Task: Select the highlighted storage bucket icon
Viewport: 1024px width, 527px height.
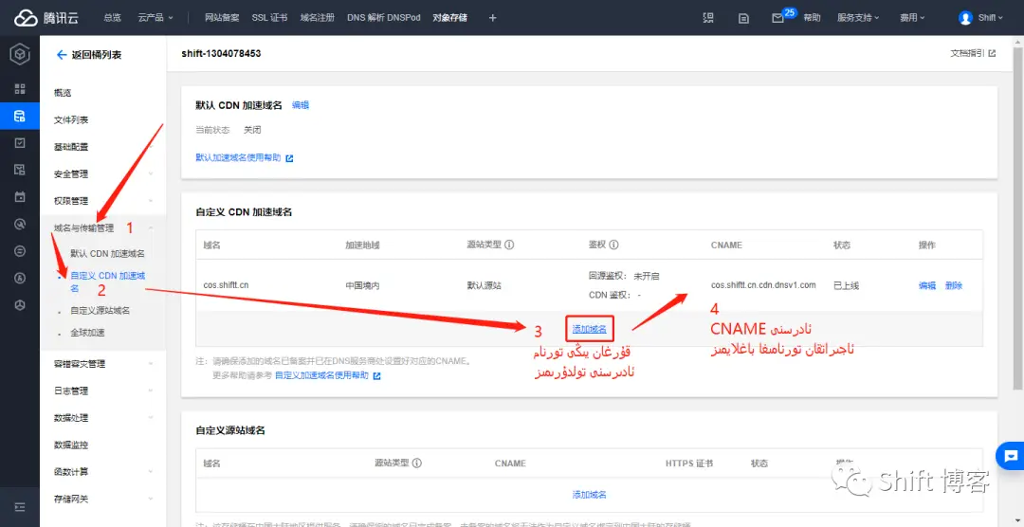Action: click(x=20, y=117)
